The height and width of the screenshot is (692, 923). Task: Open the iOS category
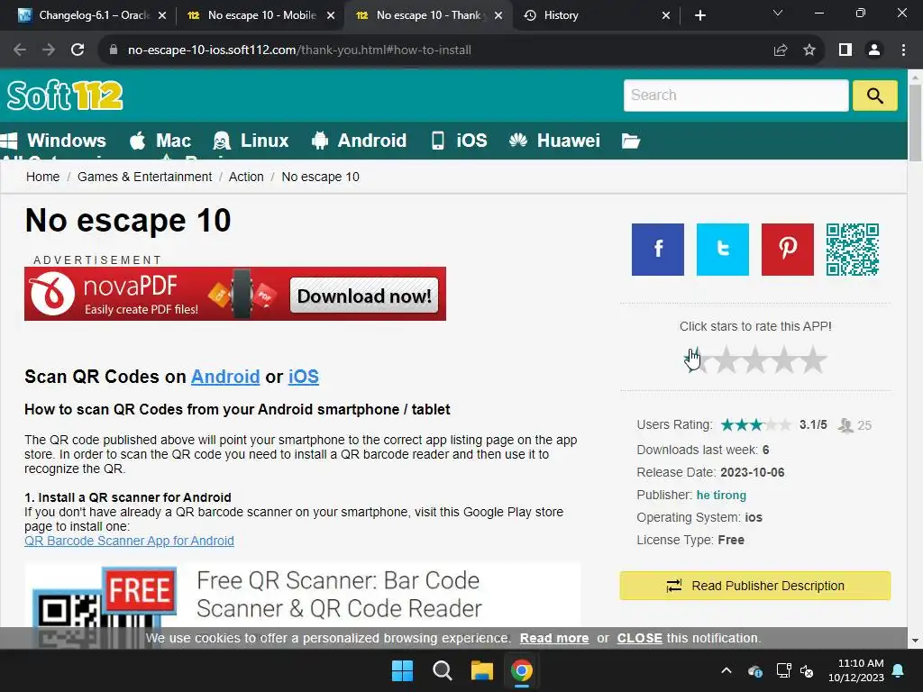460,141
